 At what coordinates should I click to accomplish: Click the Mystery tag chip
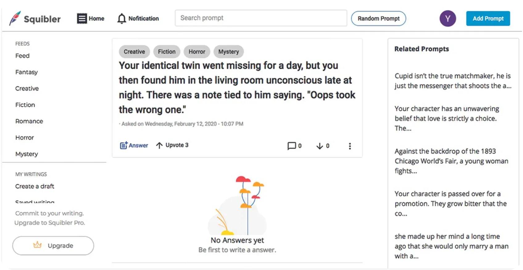(229, 52)
